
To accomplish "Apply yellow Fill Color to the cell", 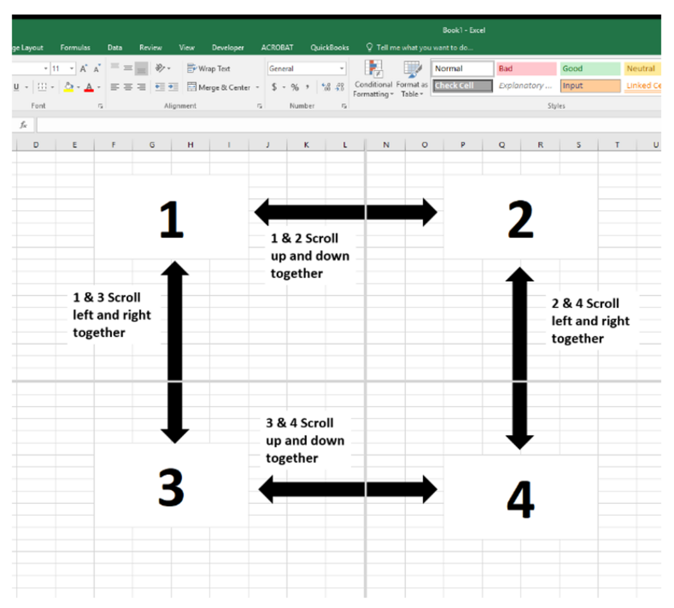I will 69,87.
